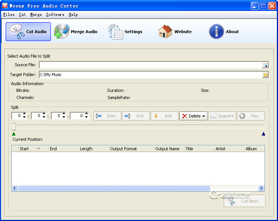The height and width of the screenshot is (221, 278).
Task: Click the Segment button
Action: tap(222, 116)
